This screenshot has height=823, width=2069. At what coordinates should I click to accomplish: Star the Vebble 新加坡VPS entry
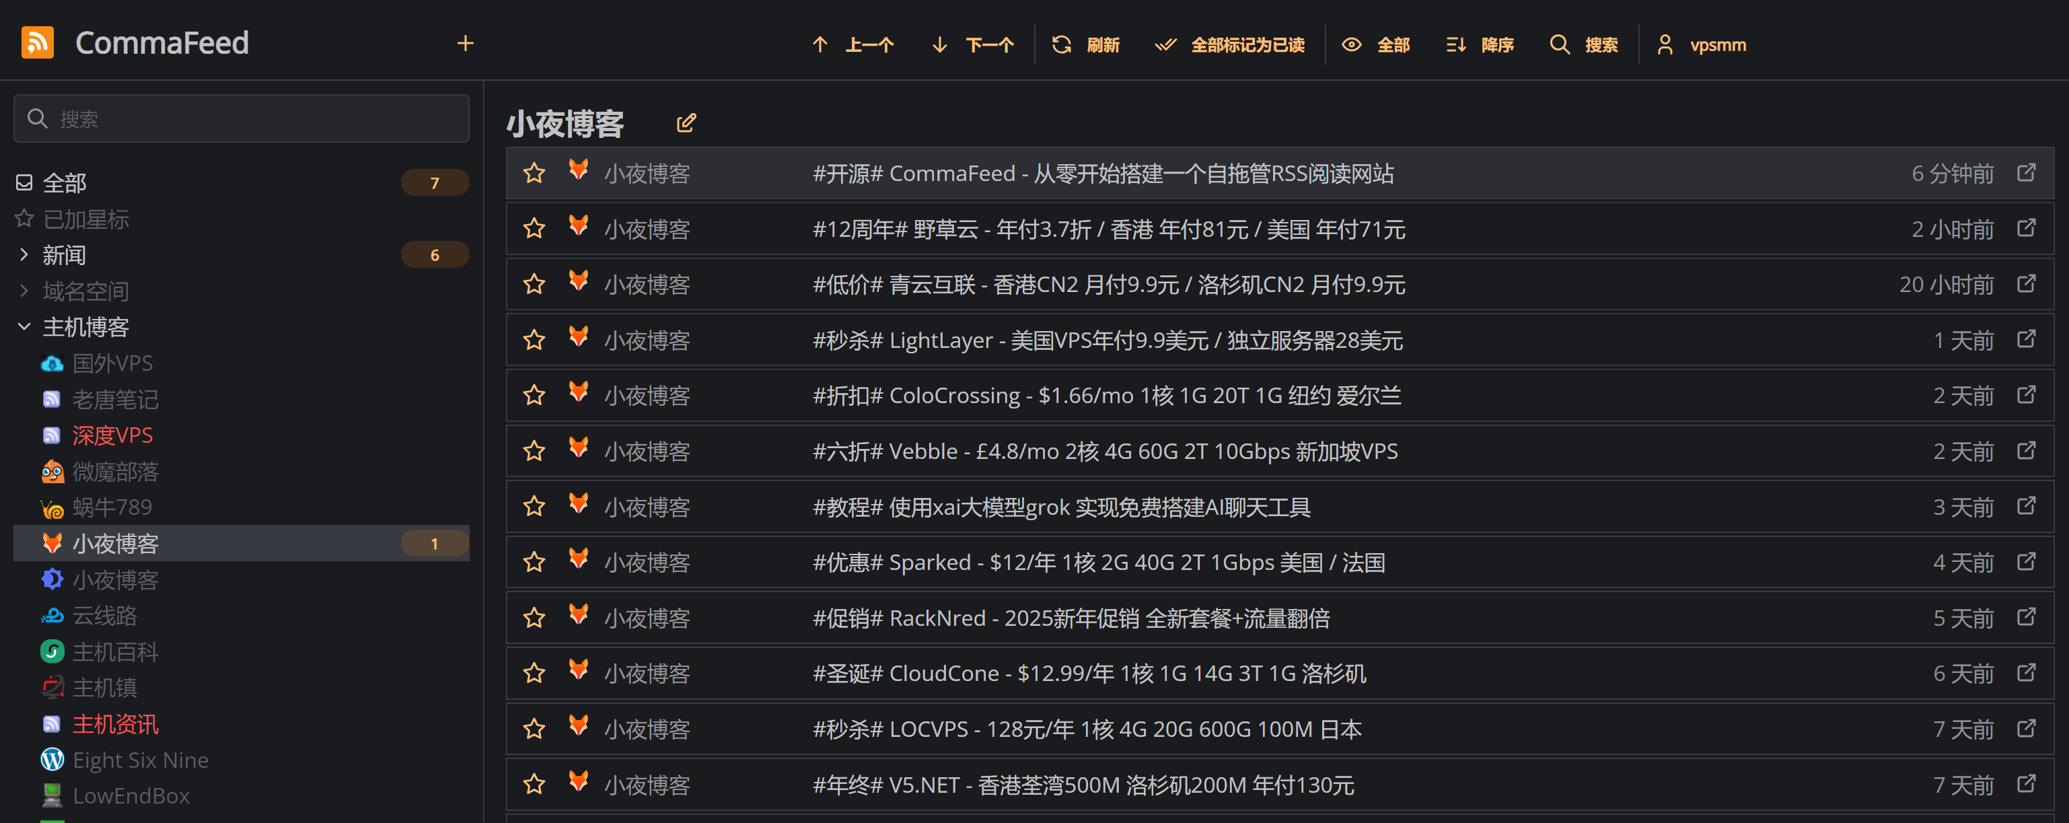(534, 452)
